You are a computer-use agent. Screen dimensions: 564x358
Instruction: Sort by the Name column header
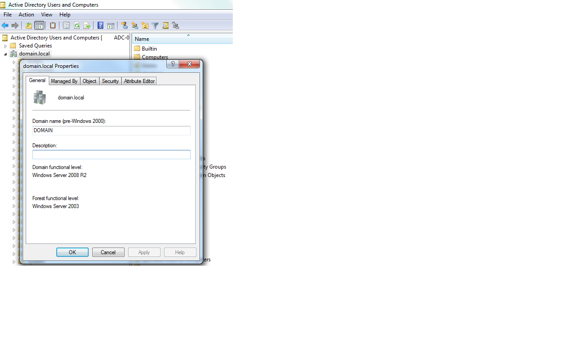[x=182, y=39]
